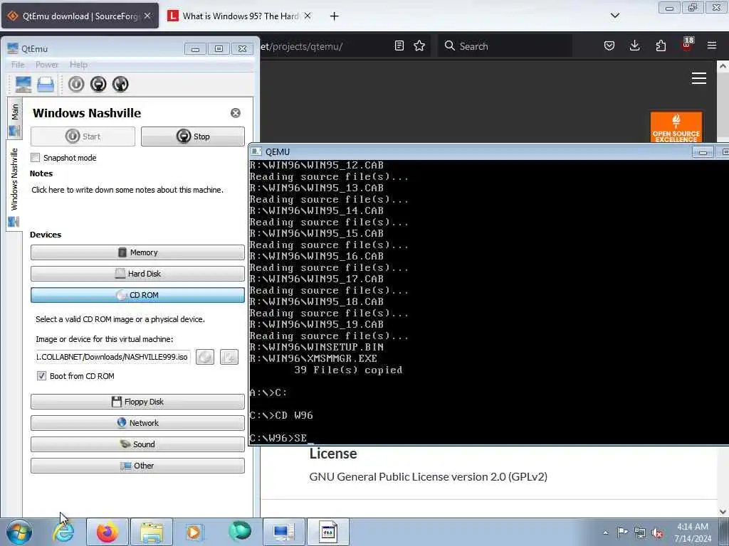Click the browser page scrollbar down arrow
The image size is (729, 546).
coord(723,512)
